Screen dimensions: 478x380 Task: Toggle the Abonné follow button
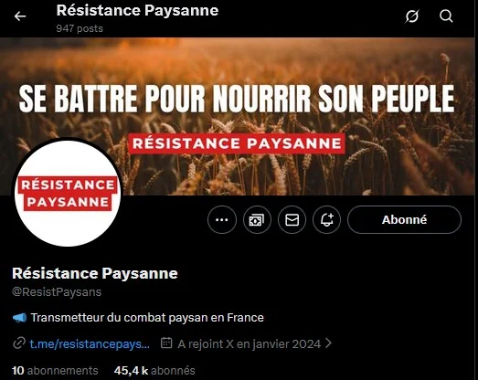pos(404,220)
